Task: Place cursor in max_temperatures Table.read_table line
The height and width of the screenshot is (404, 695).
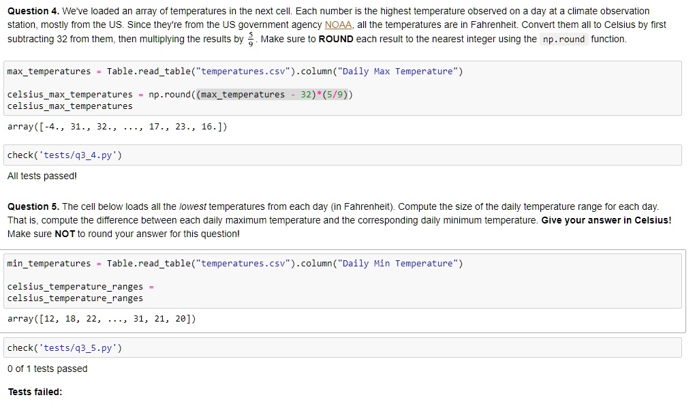Action: coord(235,72)
